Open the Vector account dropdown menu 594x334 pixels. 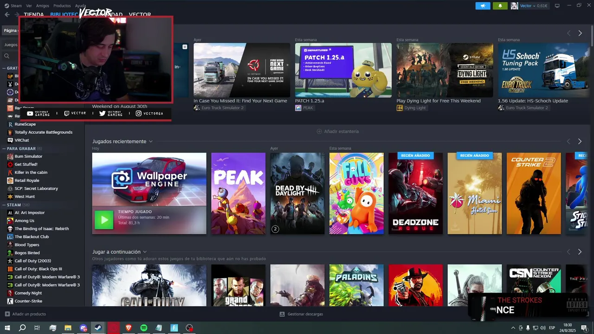coord(534,6)
